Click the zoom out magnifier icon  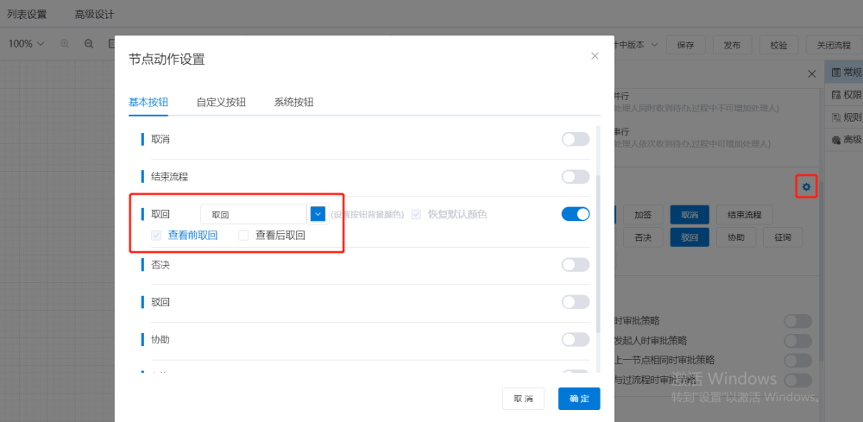click(89, 44)
